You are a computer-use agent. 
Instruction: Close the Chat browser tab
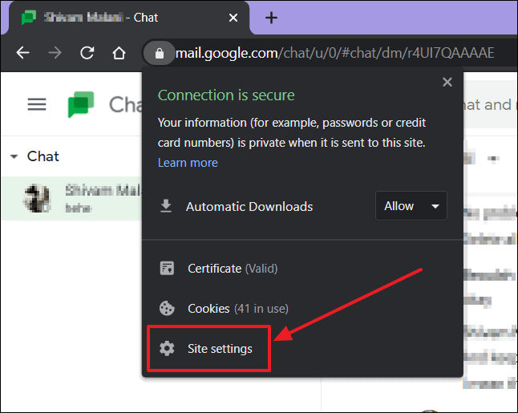click(x=233, y=18)
